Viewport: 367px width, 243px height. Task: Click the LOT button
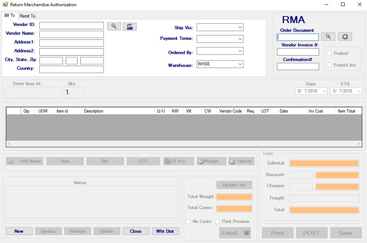pos(143,161)
